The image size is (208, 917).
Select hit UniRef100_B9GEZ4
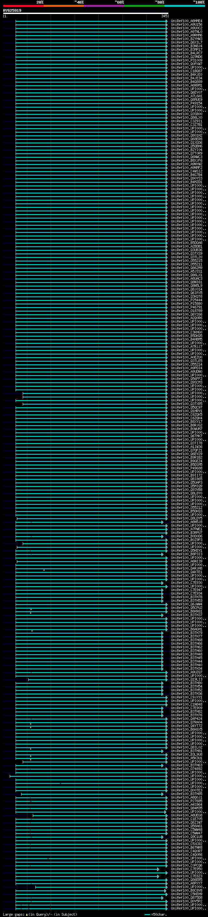pyautogui.click(x=187, y=461)
